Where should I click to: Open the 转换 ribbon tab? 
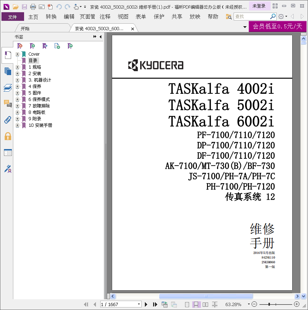(x=51, y=17)
